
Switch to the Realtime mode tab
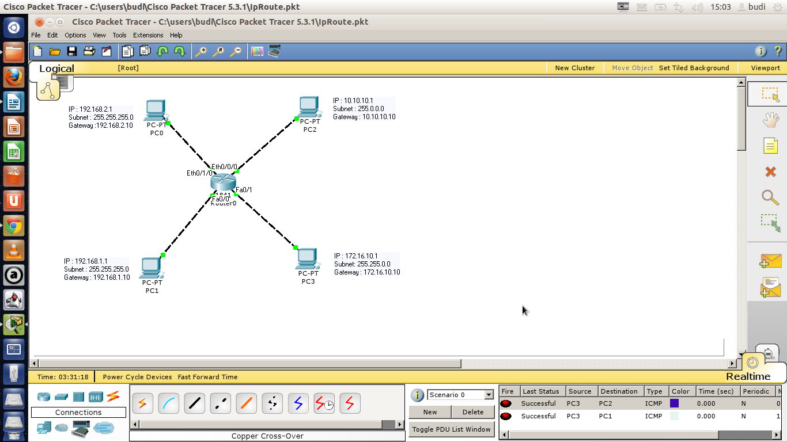[748, 376]
